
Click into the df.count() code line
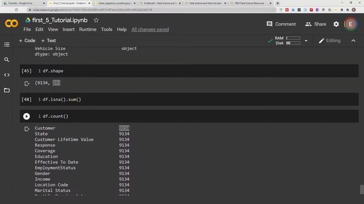point(56,116)
